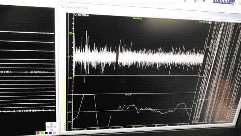Select the bottom channel trace in left panel
This screenshot has width=241, height=136.
click(x=27, y=110)
